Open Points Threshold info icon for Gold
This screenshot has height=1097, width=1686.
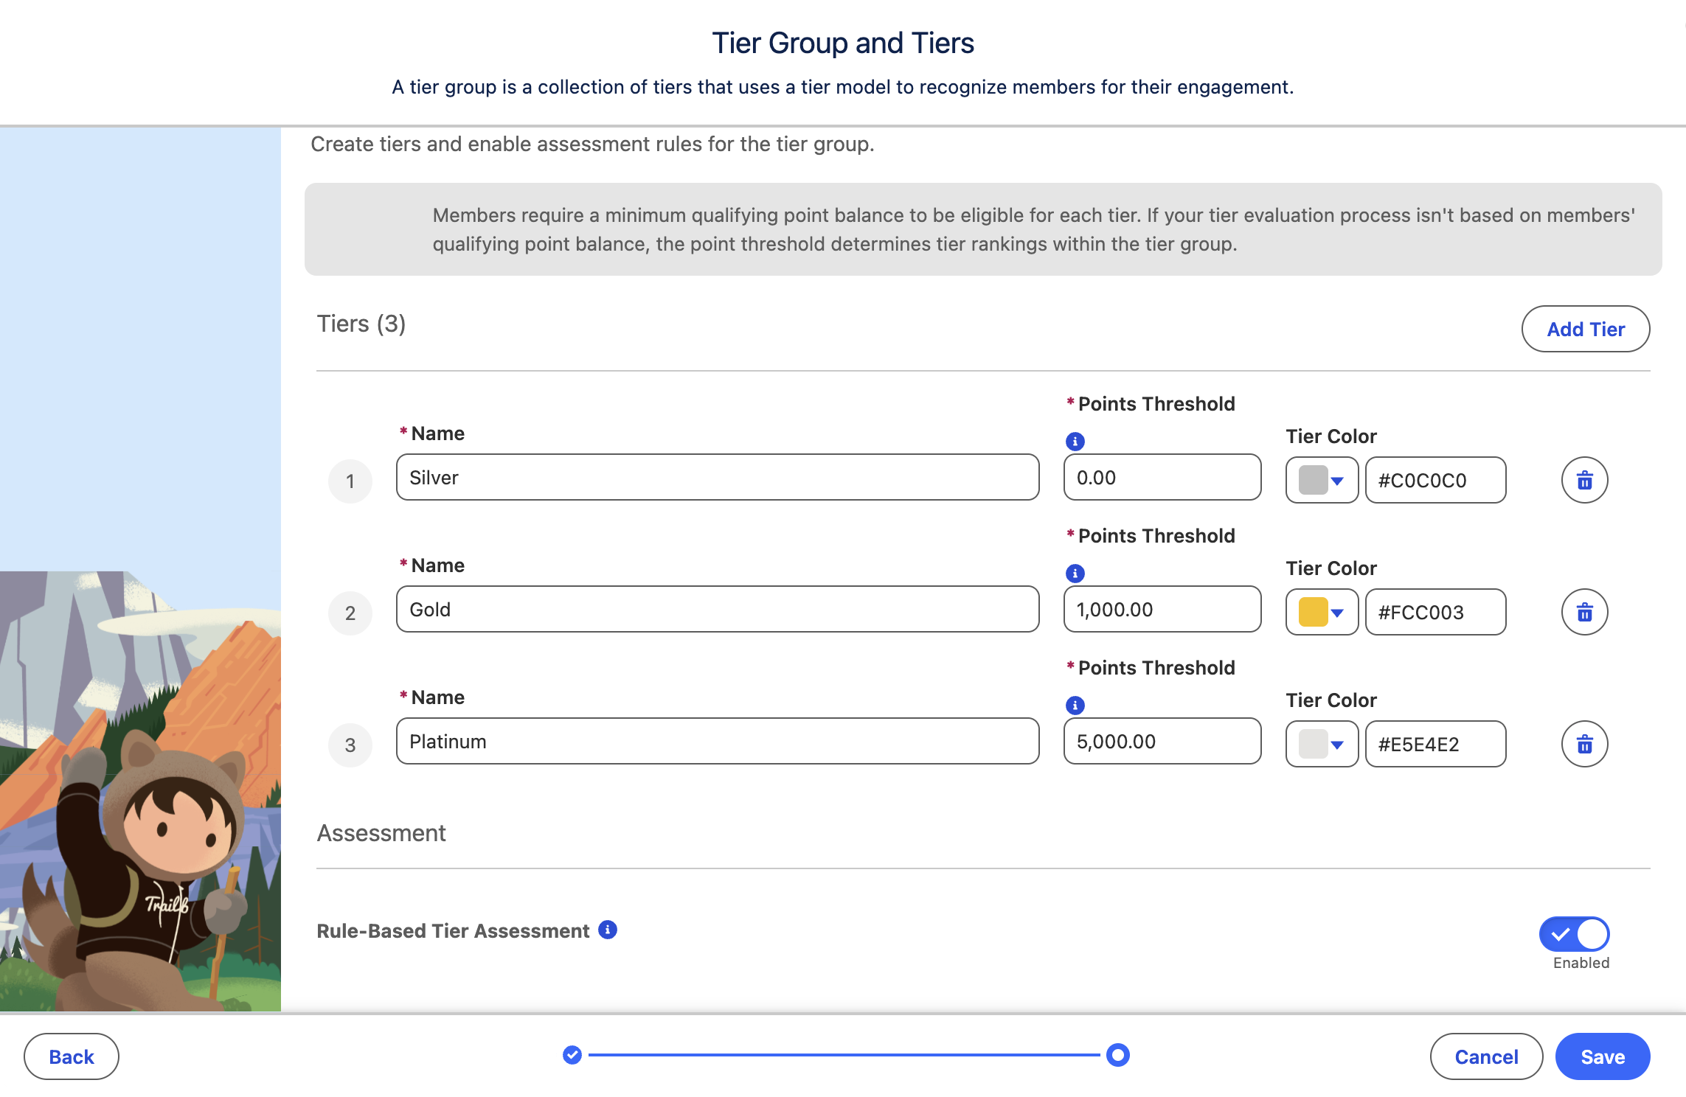point(1075,574)
